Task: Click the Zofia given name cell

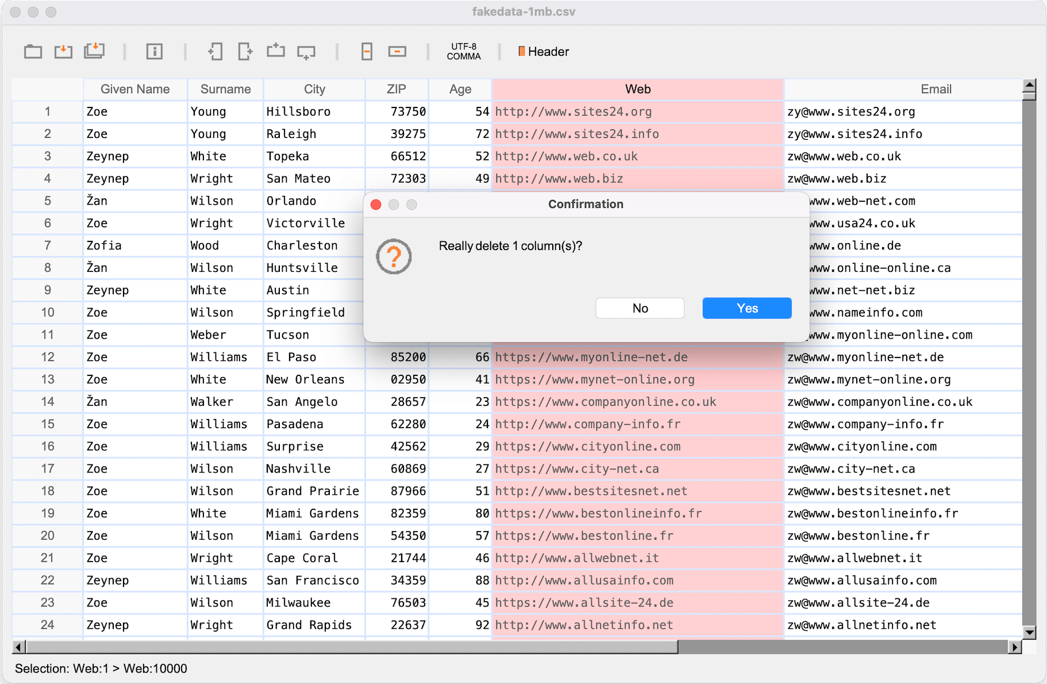Action: [135, 245]
